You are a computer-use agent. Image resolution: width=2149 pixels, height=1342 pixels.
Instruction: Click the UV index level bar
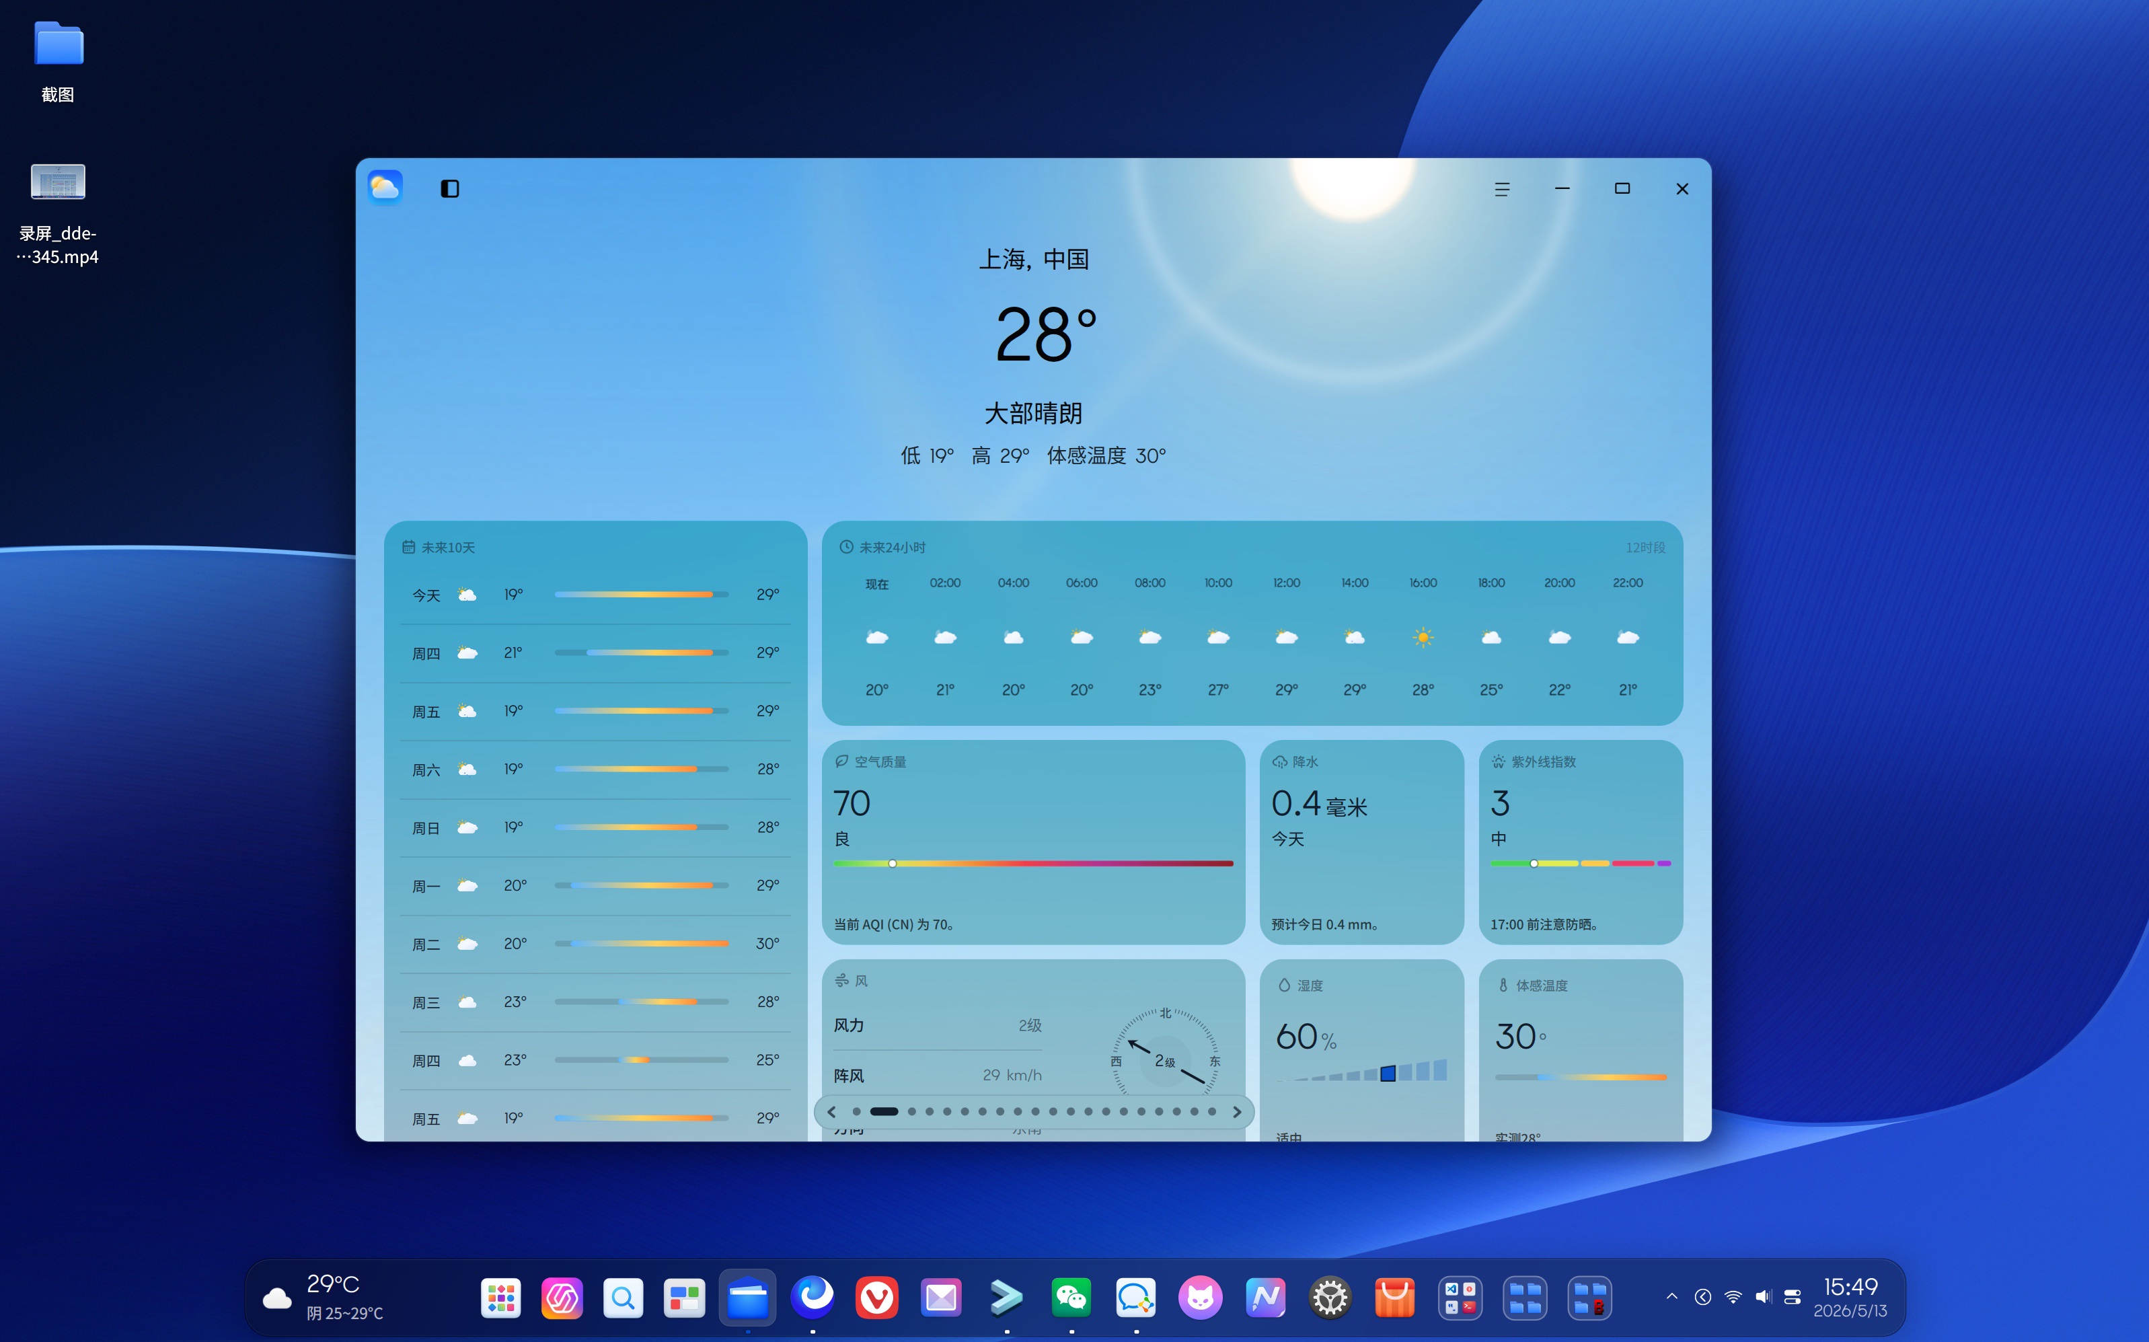tap(1580, 864)
